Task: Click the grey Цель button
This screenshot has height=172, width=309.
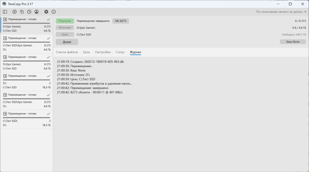Action: point(65,34)
